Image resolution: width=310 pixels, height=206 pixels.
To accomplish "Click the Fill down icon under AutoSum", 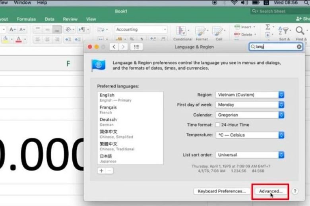I will tap(267, 35).
